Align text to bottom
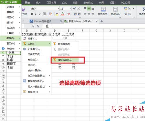145x121 pixels. tap(93, 9)
